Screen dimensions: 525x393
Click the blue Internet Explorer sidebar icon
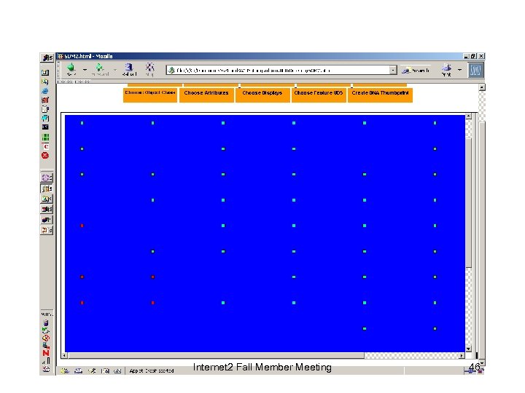[45, 91]
